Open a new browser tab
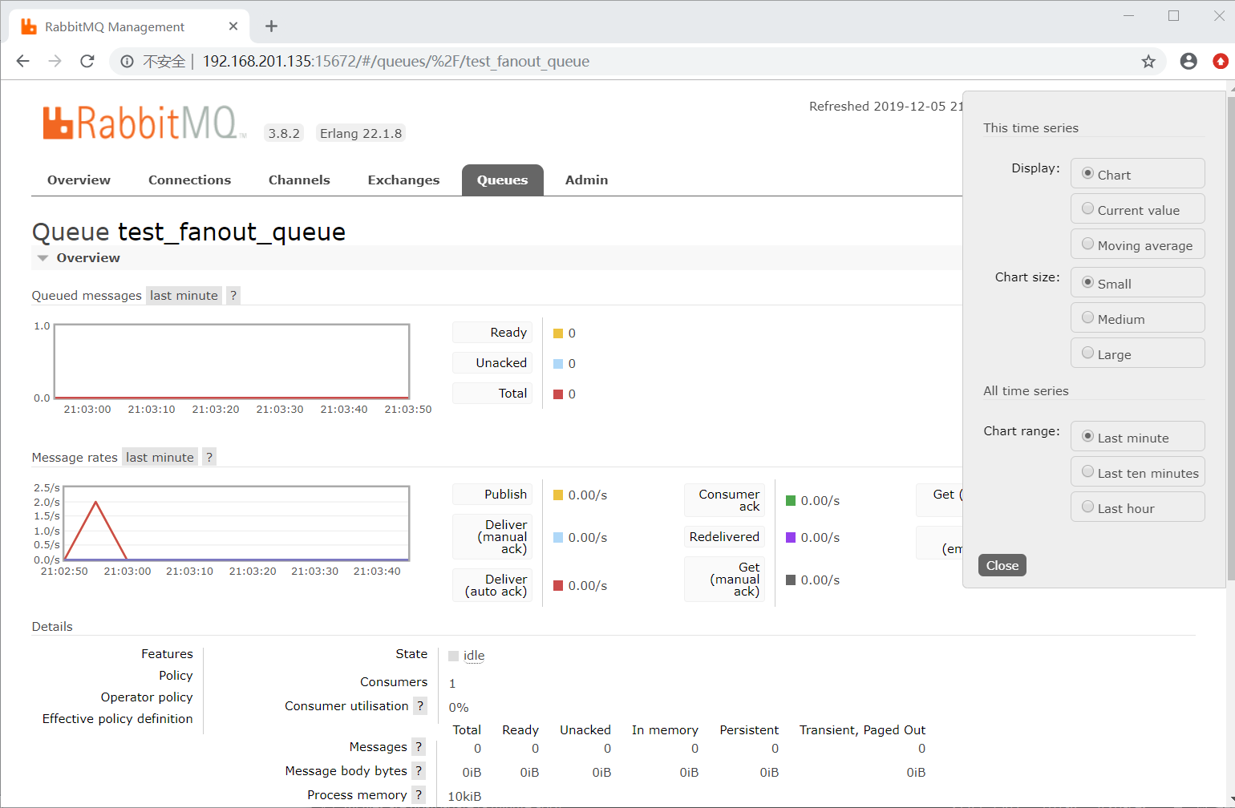This screenshot has width=1235, height=808. pos(271,26)
